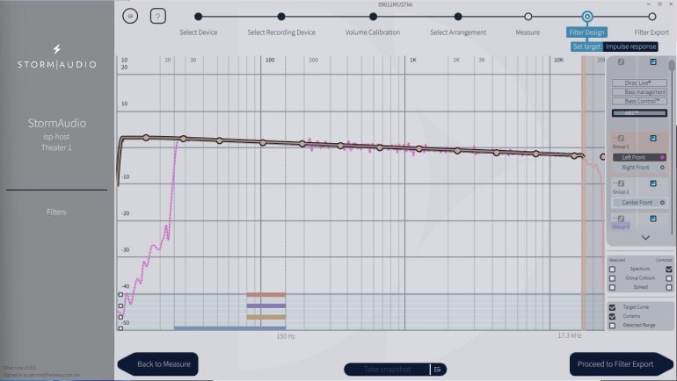The image size is (677, 381).
Task: Click target curve control point on 100 Hz line
Action: tap(263, 143)
